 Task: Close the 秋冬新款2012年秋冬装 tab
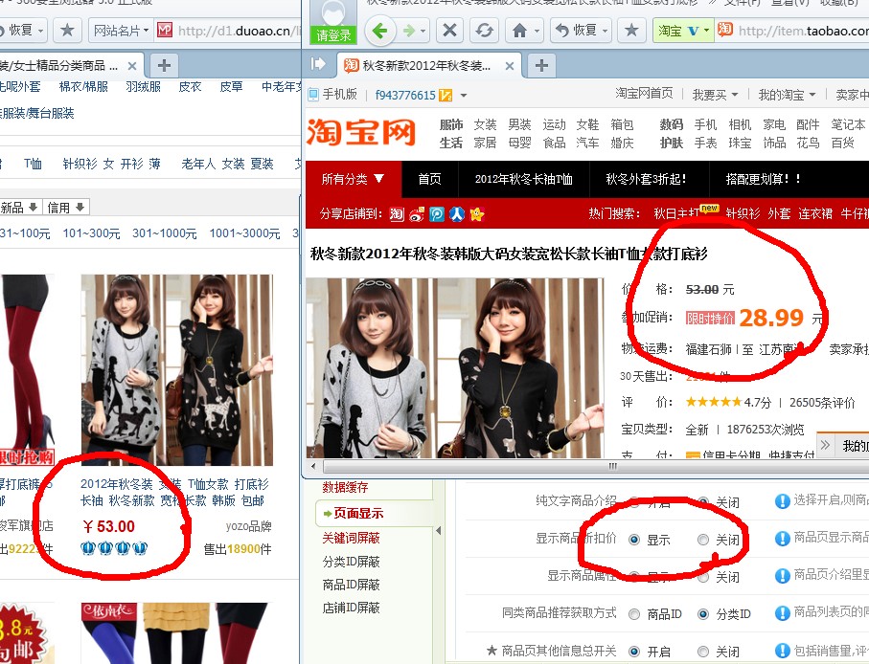[510, 66]
